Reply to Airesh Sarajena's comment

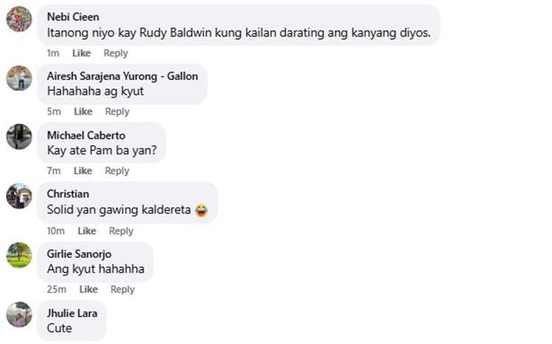click(x=117, y=112)
